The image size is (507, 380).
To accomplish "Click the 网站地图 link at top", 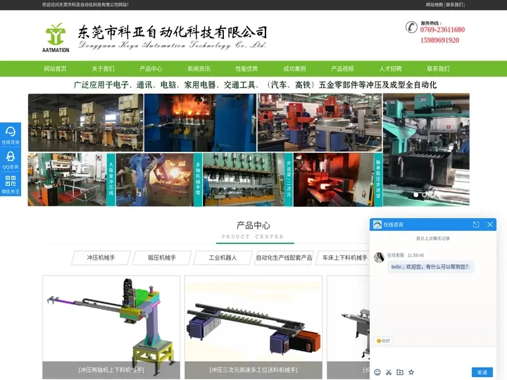I will (x=434, y=5).
